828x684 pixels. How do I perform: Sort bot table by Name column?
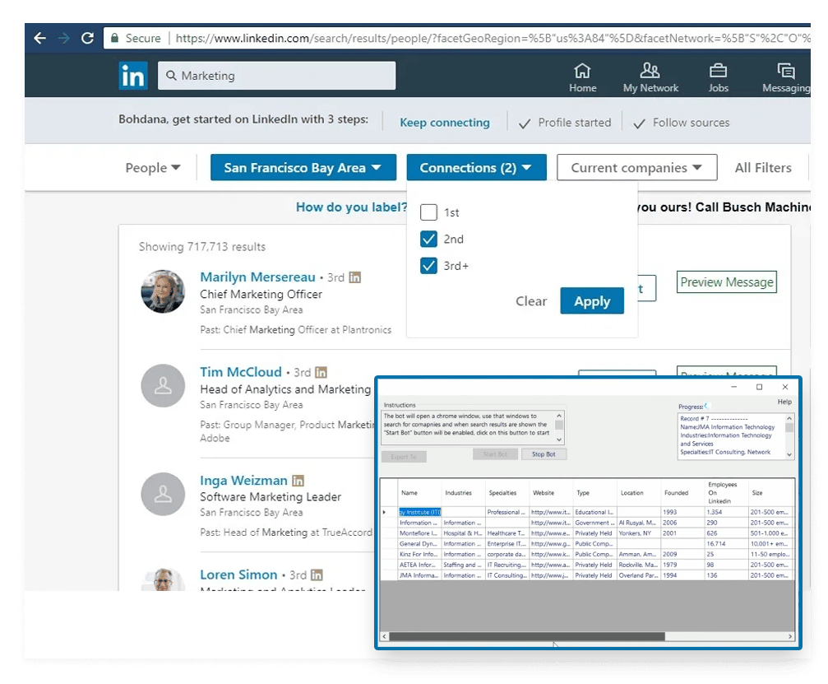point(419,493)
